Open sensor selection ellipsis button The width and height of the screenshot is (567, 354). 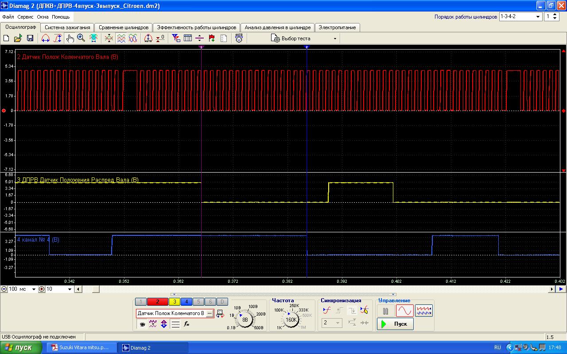(x=210, y=313)
